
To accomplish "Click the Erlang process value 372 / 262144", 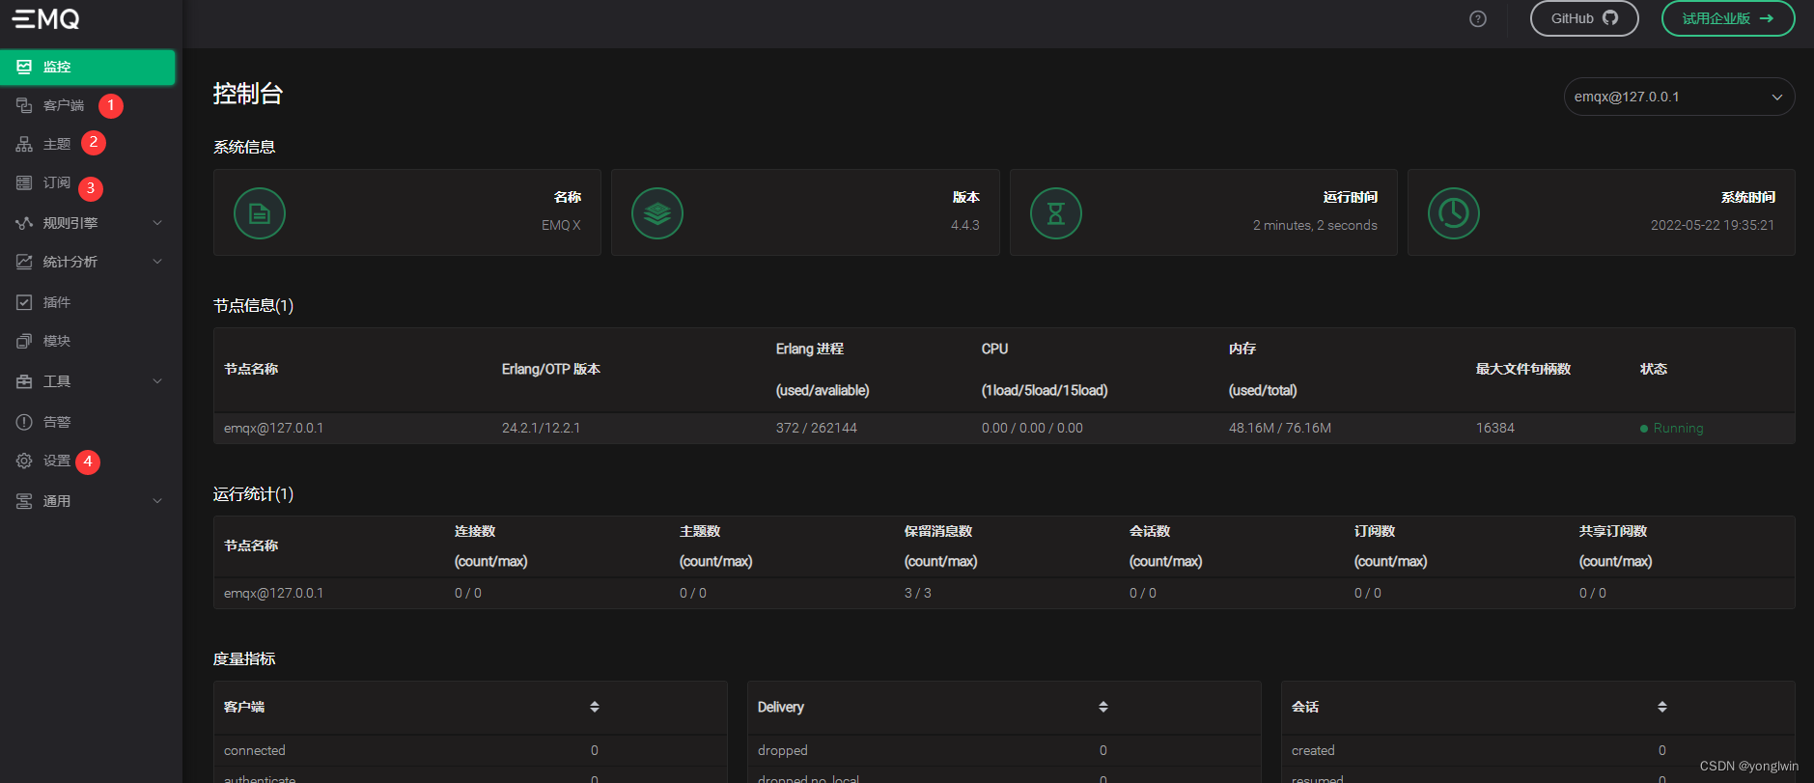I will (817, 428).
